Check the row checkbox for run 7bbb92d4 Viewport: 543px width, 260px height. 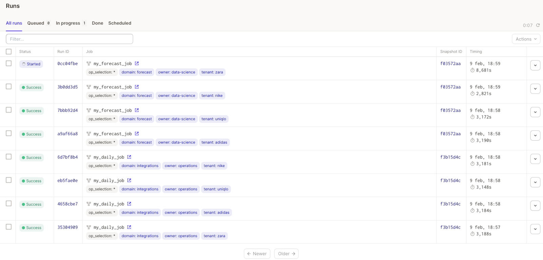(9, 110)
